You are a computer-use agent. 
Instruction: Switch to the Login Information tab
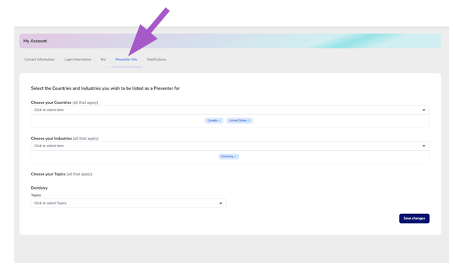click(77, 60)
